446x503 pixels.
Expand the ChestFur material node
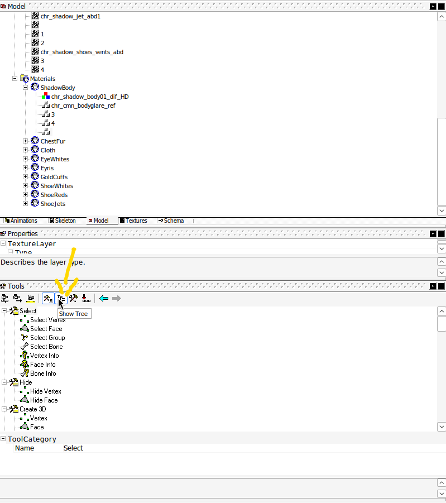(x=25, y=141)
